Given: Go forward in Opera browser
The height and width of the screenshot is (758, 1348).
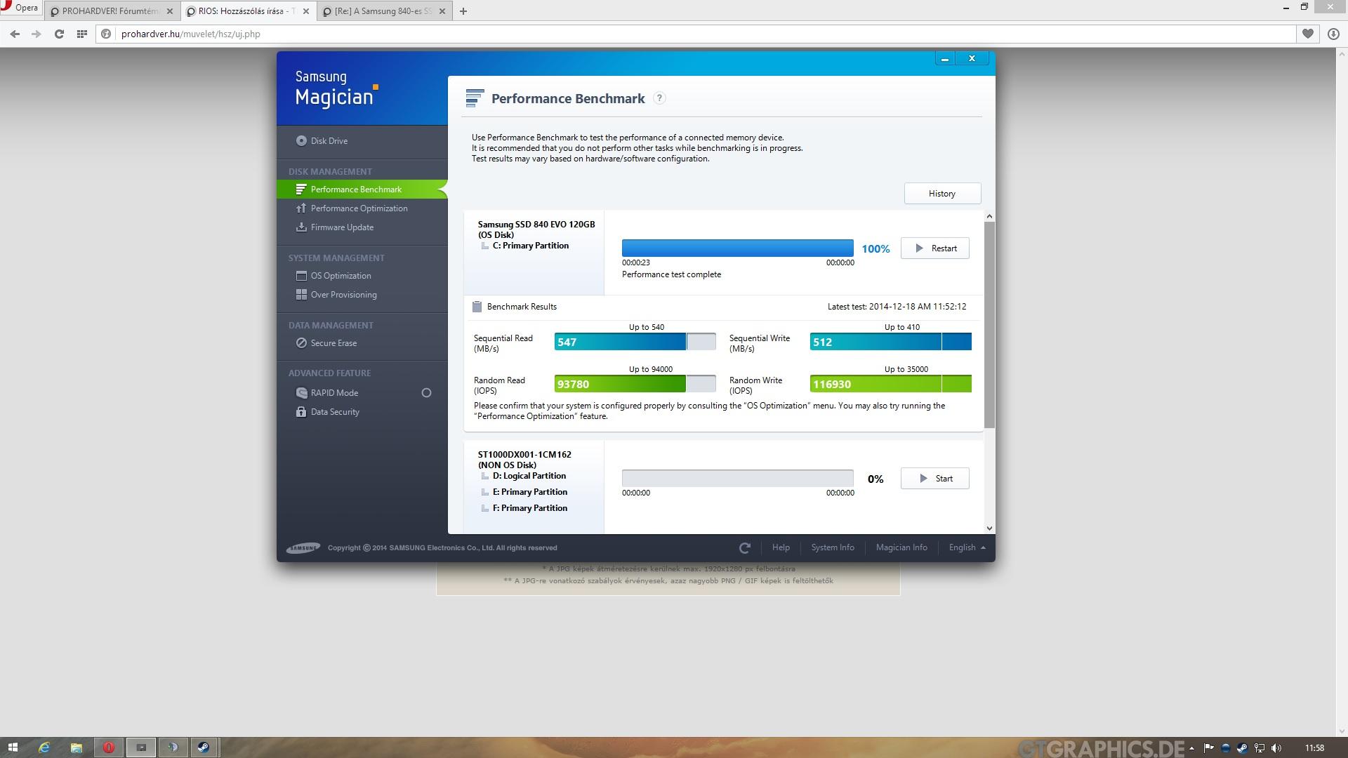Looking at the screenshot, I should click(x=37, y=34).
